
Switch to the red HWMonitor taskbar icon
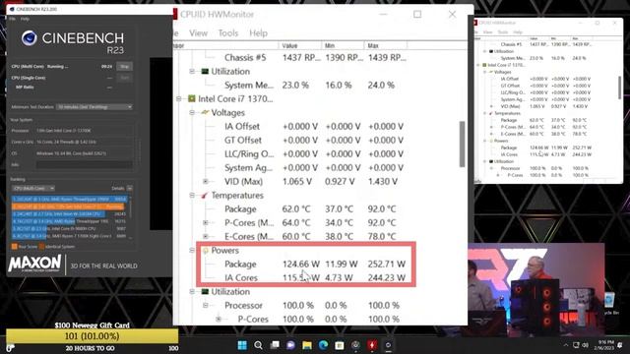point(372,345)
